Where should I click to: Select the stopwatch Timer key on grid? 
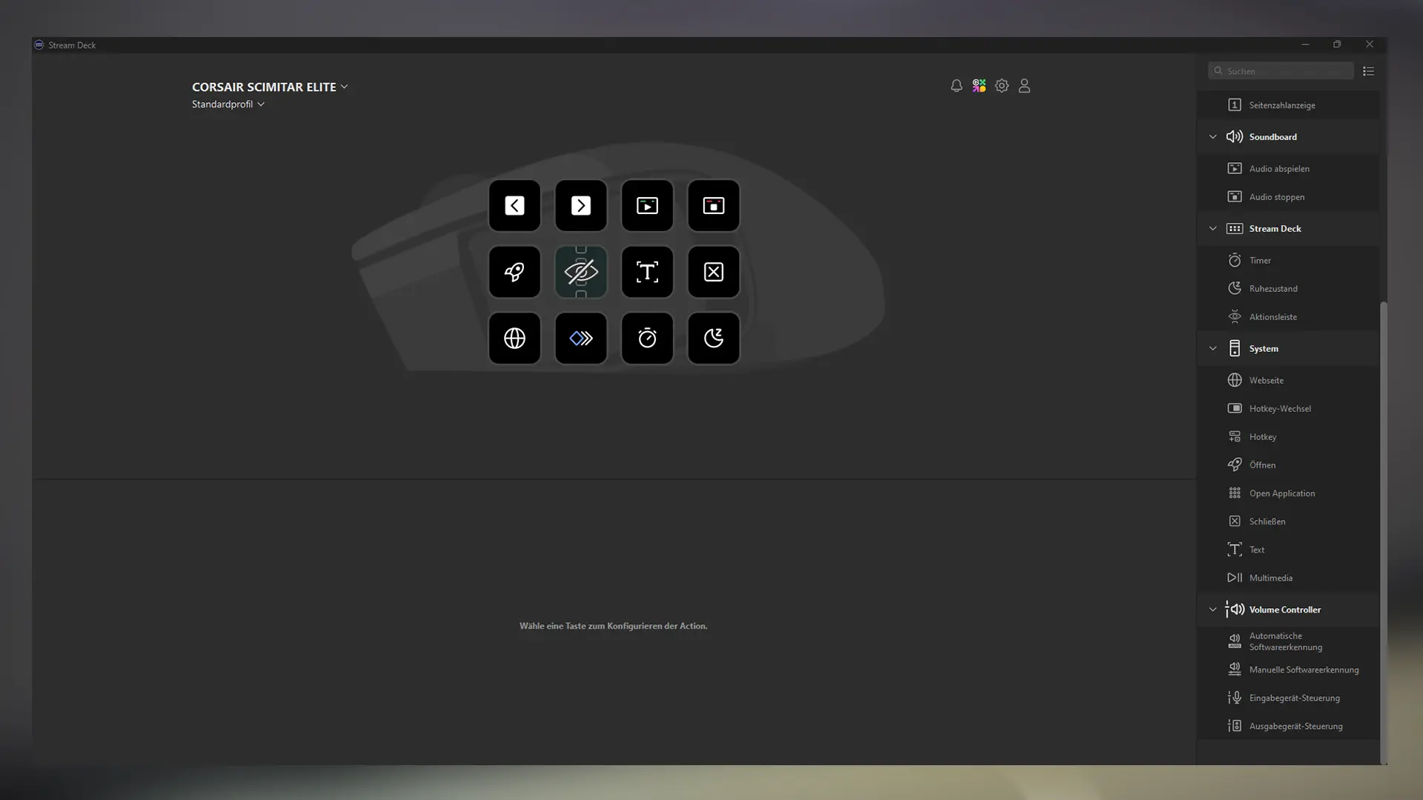[647, 339]
